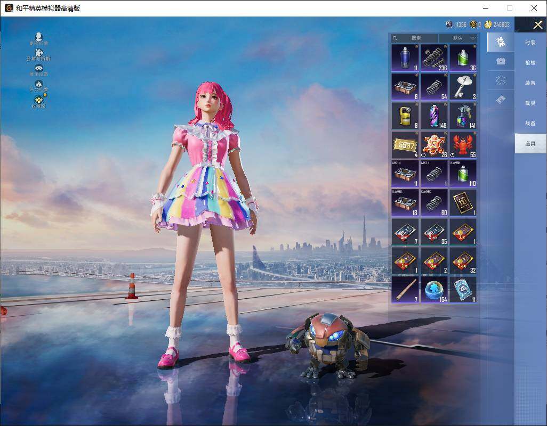Open the 枪械 firearms category

(x=530, y=63)
